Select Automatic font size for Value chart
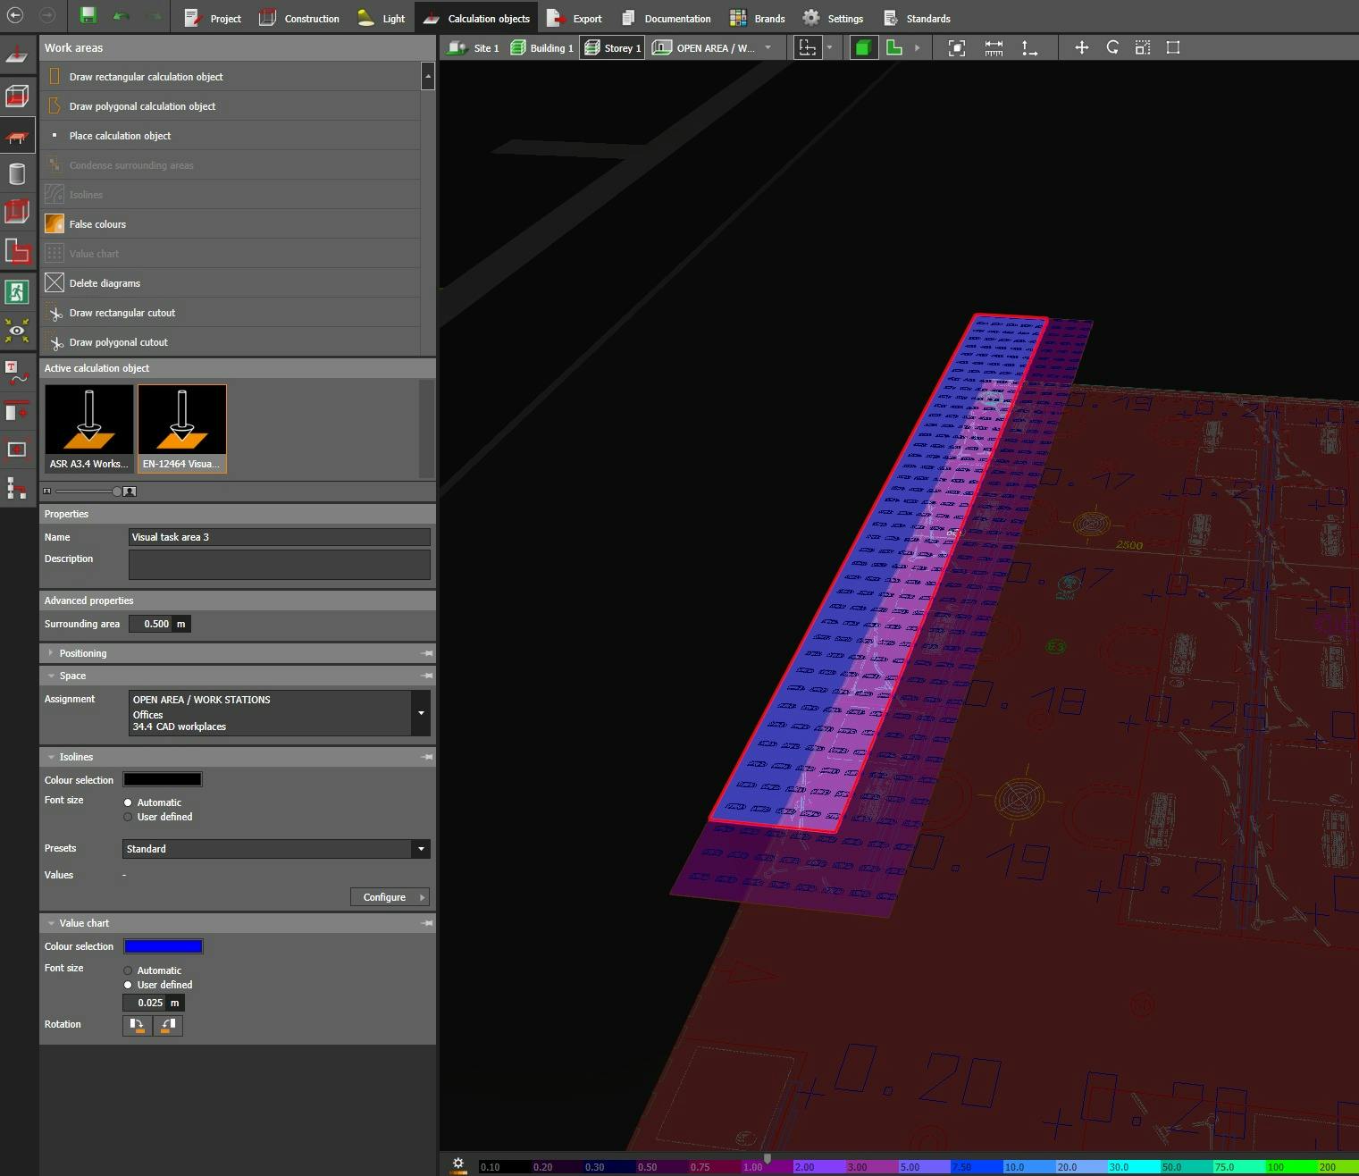Image resolution: width=1359 pixels, height=1176 pixels. tap(128, 970)
